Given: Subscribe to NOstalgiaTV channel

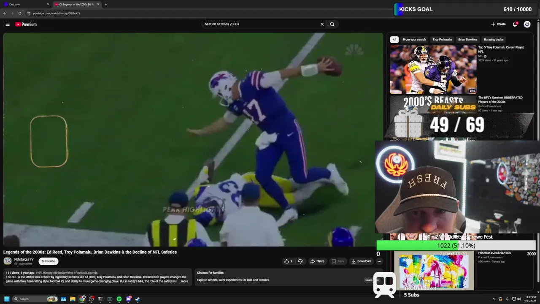Looking at the screenshot, I should point(49,261).
